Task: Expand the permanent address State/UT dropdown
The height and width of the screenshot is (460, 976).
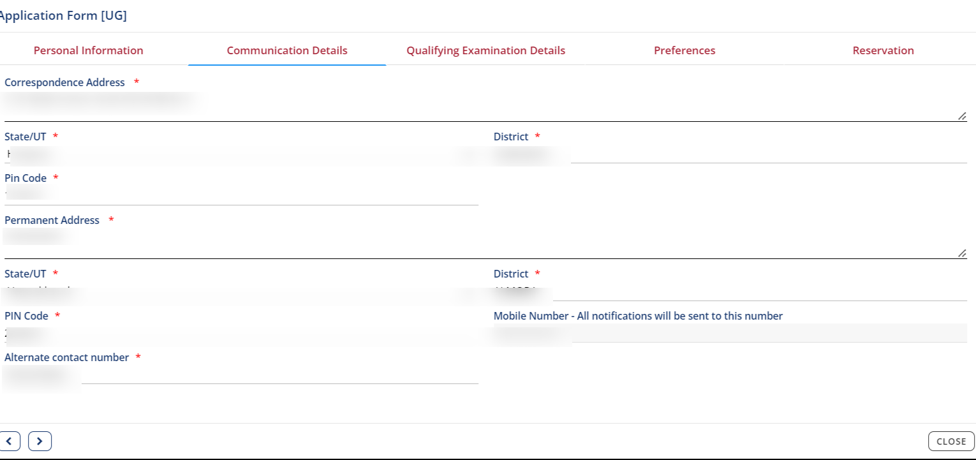Action: pyautogui.click(x=241, y=292)
